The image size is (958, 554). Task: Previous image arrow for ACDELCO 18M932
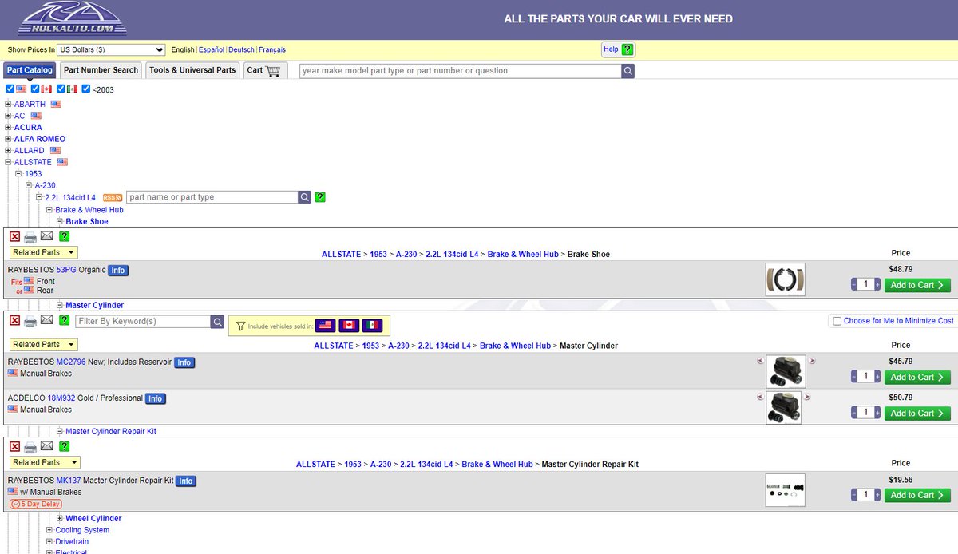[760, 397]
